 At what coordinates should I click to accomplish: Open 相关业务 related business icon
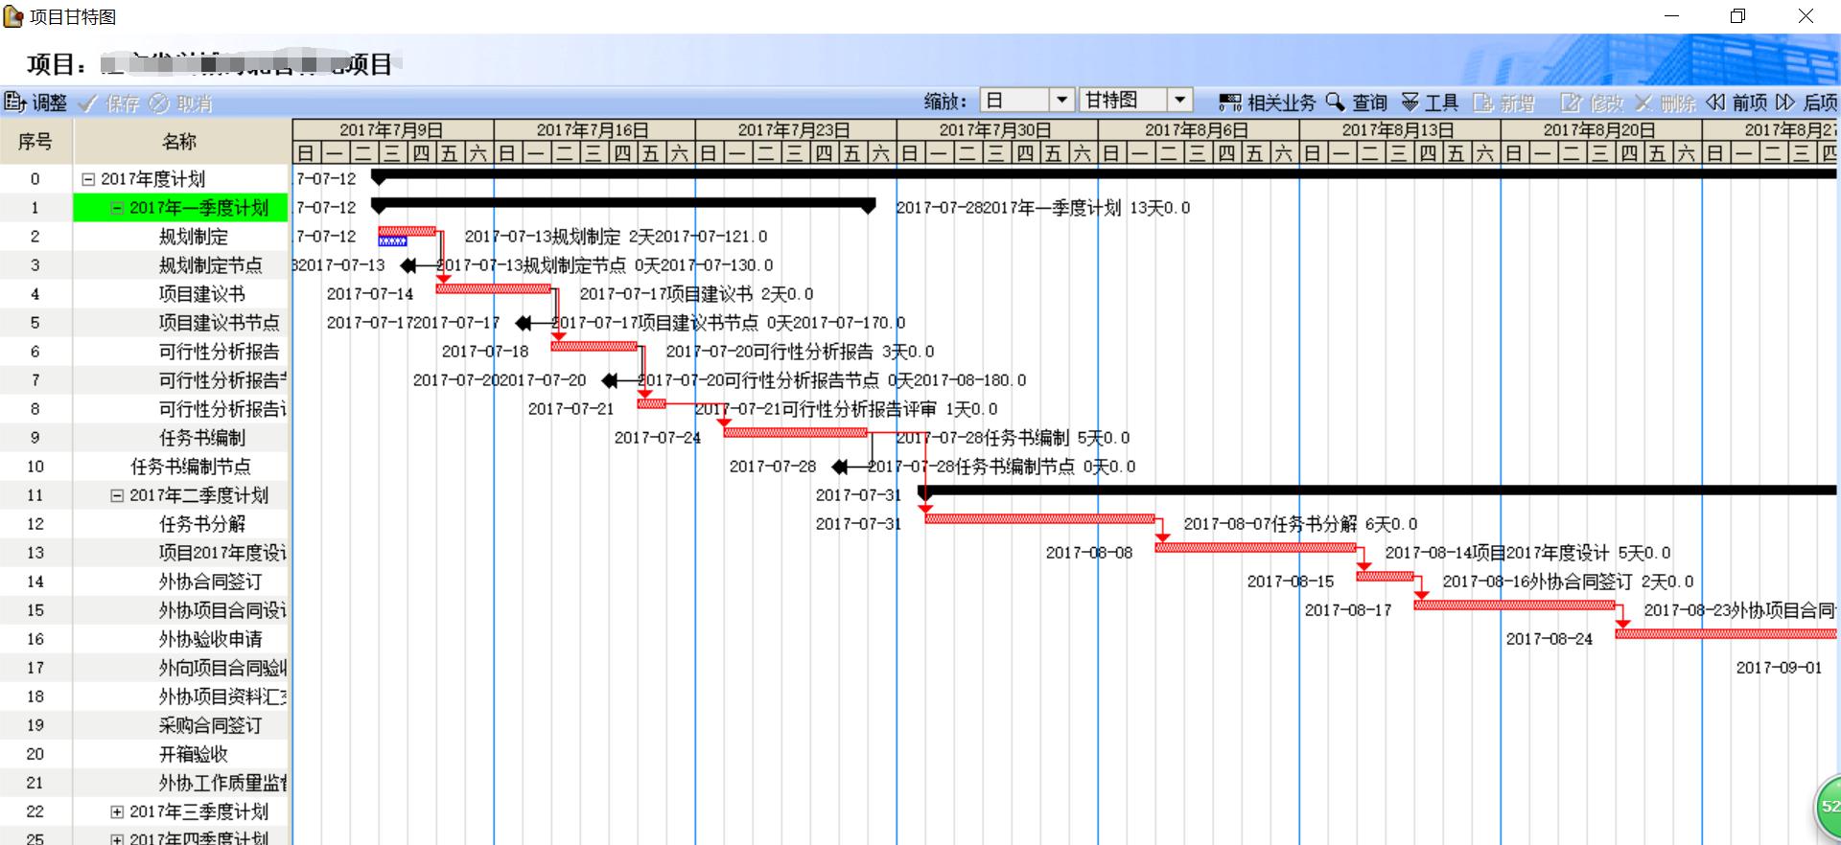tap(1229, 103)
